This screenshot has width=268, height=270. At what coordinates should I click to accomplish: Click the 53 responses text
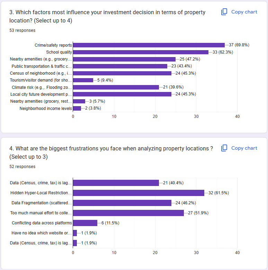tap(23, 30)
